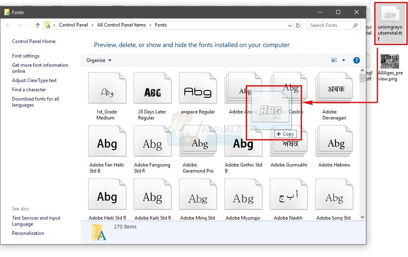This screenshot has width=408, height=257.
Task: Select the Adobe Devanagari font icon
Action: click(335, 88)
